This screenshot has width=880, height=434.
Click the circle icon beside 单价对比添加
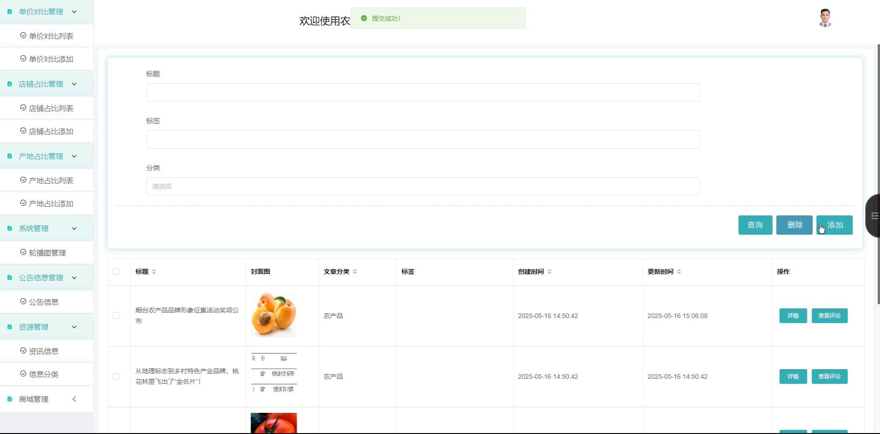[23, 58]
